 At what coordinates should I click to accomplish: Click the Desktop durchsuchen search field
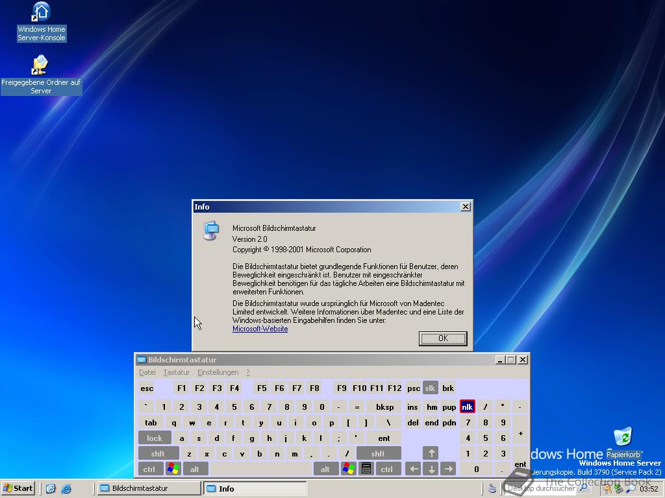point(541,488)
